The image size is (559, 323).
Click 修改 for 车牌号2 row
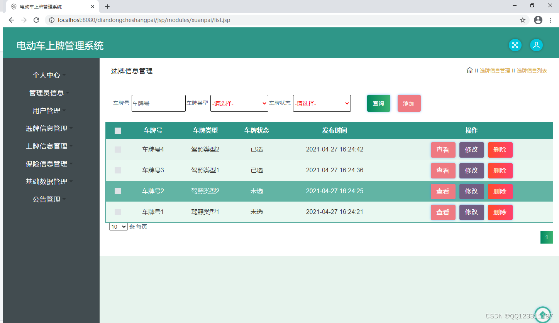click(472, 192)
